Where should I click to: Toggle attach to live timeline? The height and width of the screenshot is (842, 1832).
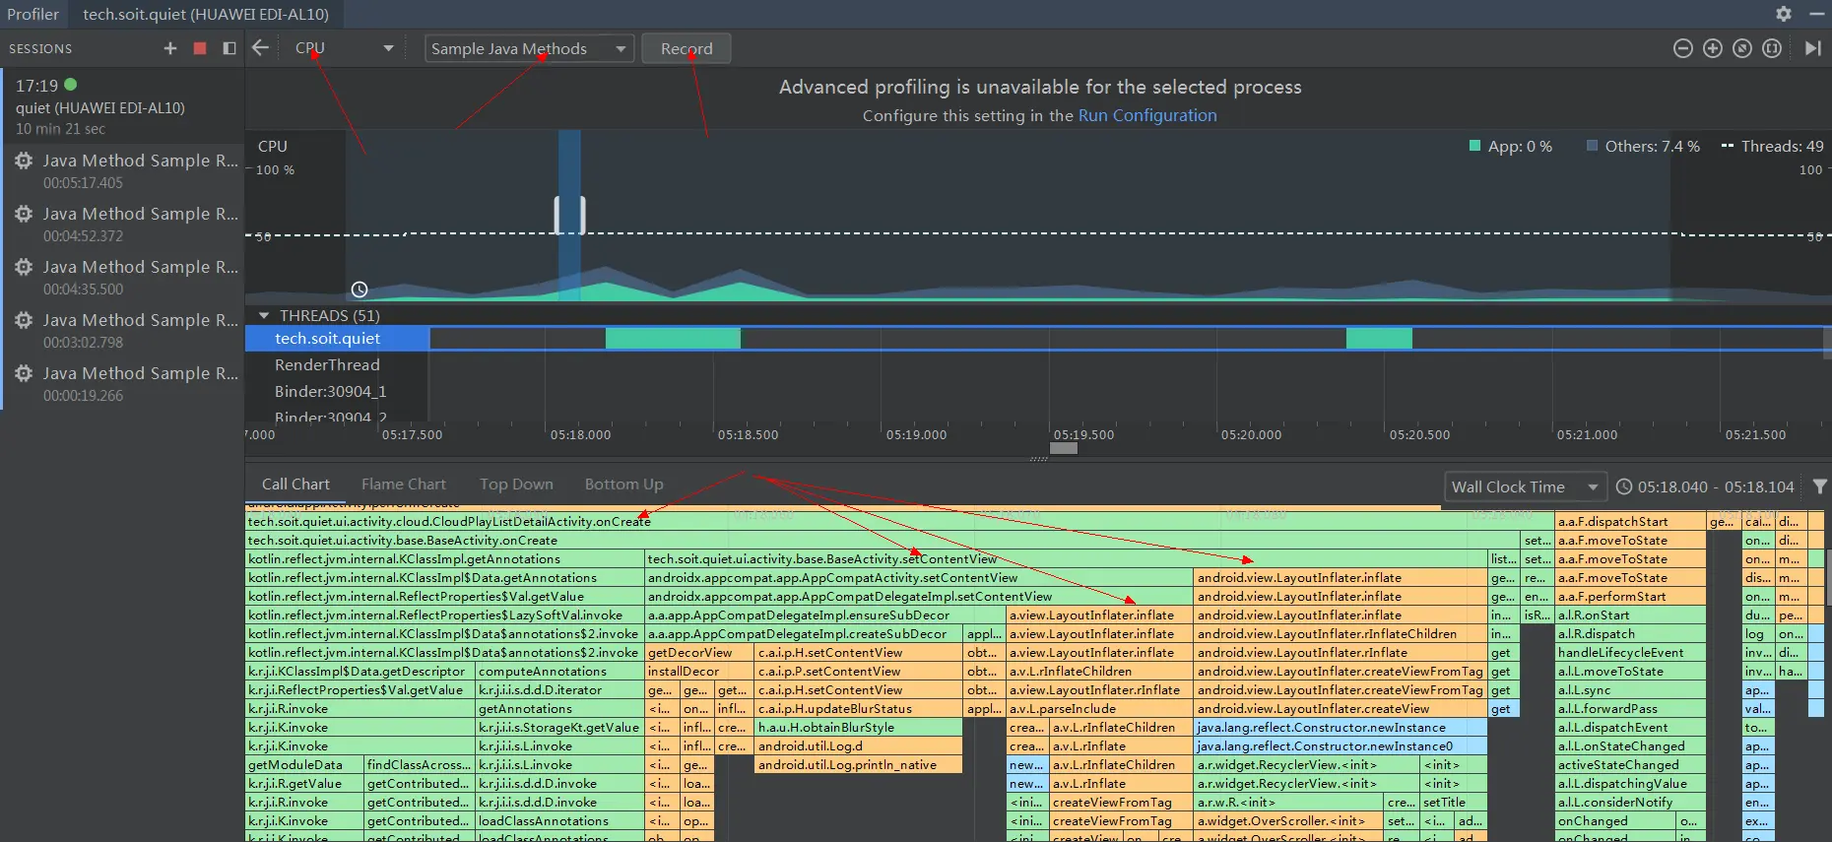pos(1812,48)
